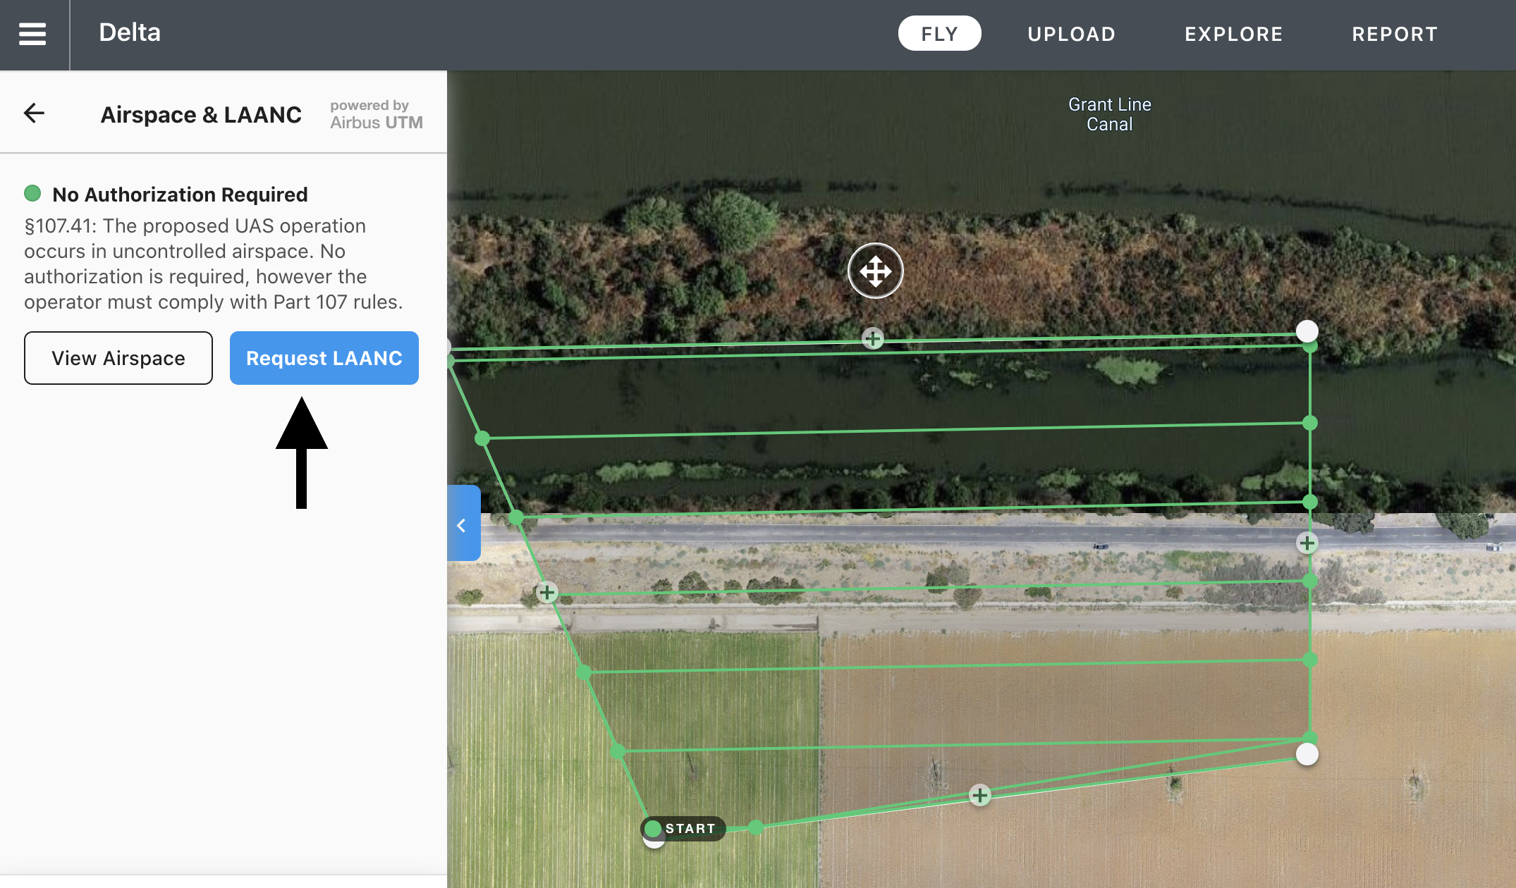Open the REPORT tab
Image resolution: width=1516 pixels, height=888 pixels.
[x=1394, y=34]
